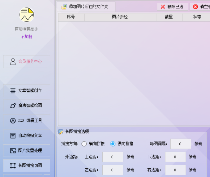This screenshot has height=177, width=210.
Task: Open 图片批量处理 module
Action: pyautogui.click(x=27, y=151)
